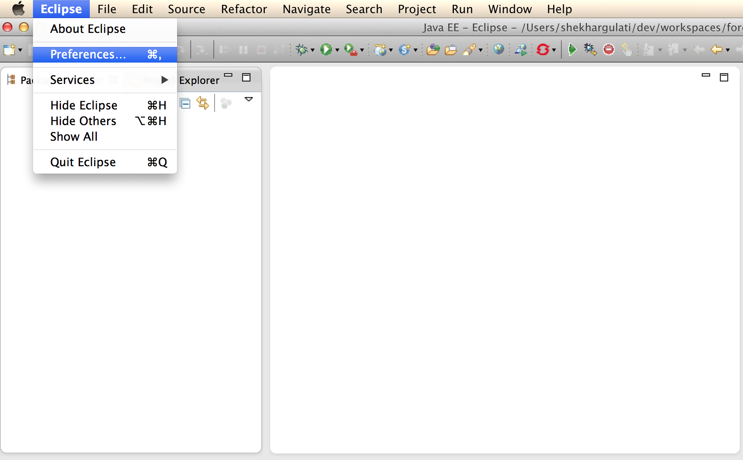
Task: Open the Edit menu
Action: [x=142, y=9]
